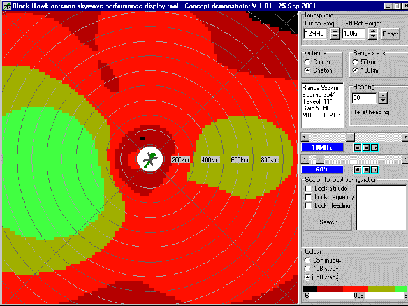The width and height of the screenshot is (408, 306).
Task: Step the 10MHz frequency animation backward
Action: [x=358, y=147]
